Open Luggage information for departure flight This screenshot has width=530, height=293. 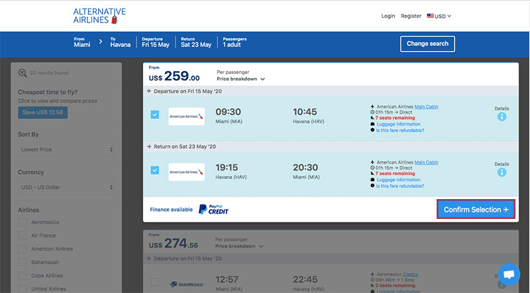[399, 124]
